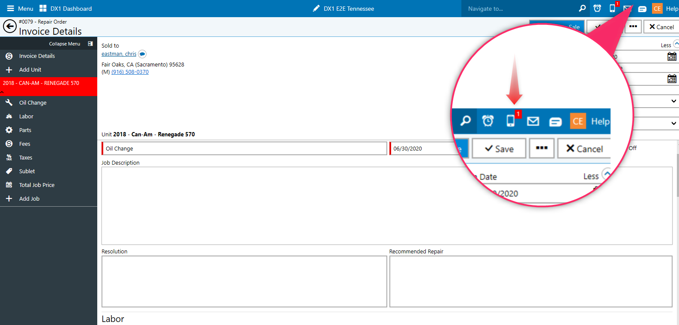Click Collapse Menu text
Image resolution: width=679 pixels, height=325 pixels.
pos(64,44)
